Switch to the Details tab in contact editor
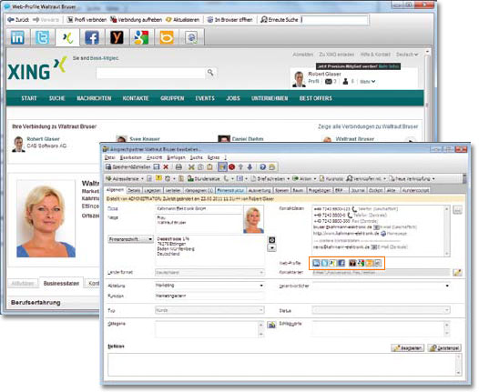479x392 pixels. [x=134, y=190]
